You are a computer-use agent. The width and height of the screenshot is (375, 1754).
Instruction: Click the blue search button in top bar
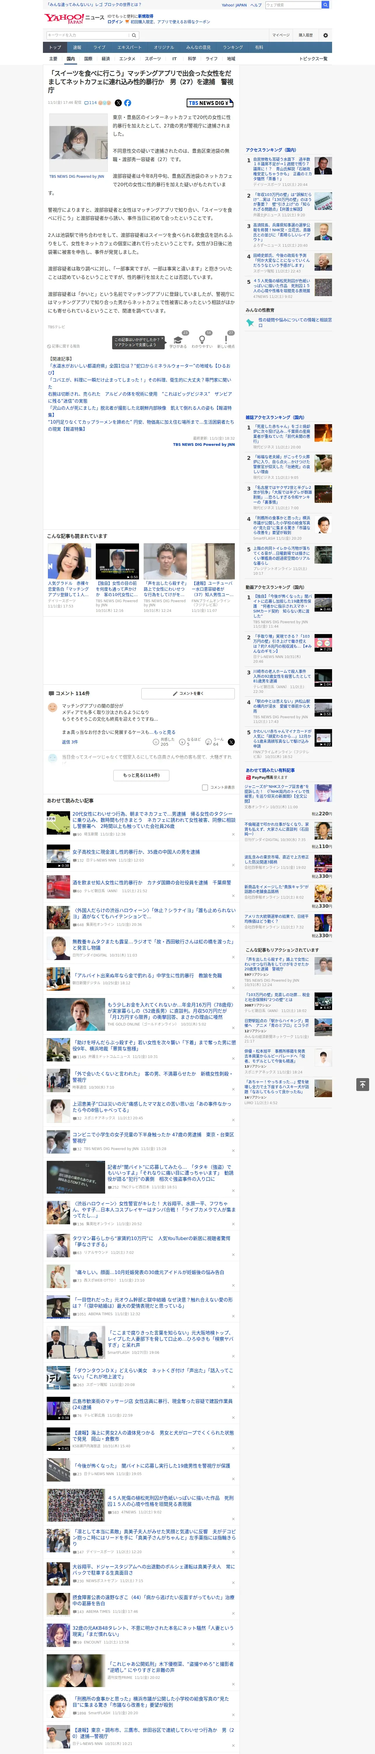(x=325, y=5)
